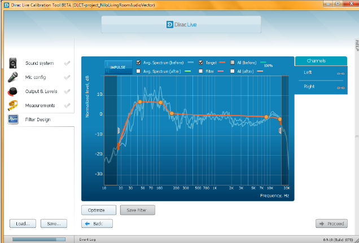Select the Measurements tape measure icon
This screenshot has height=243, width=359.
13,105
